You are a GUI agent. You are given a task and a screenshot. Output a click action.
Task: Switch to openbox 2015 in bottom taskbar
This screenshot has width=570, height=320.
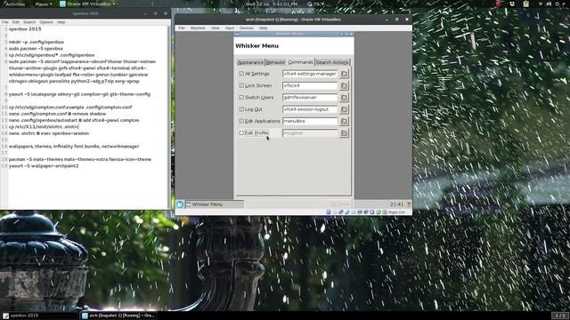point(40,316)
